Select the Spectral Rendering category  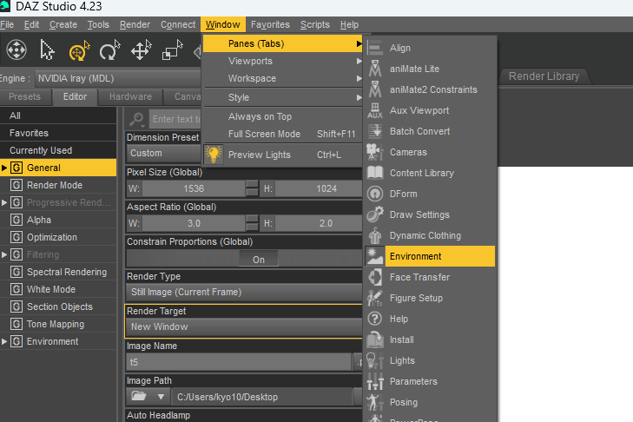58,272
